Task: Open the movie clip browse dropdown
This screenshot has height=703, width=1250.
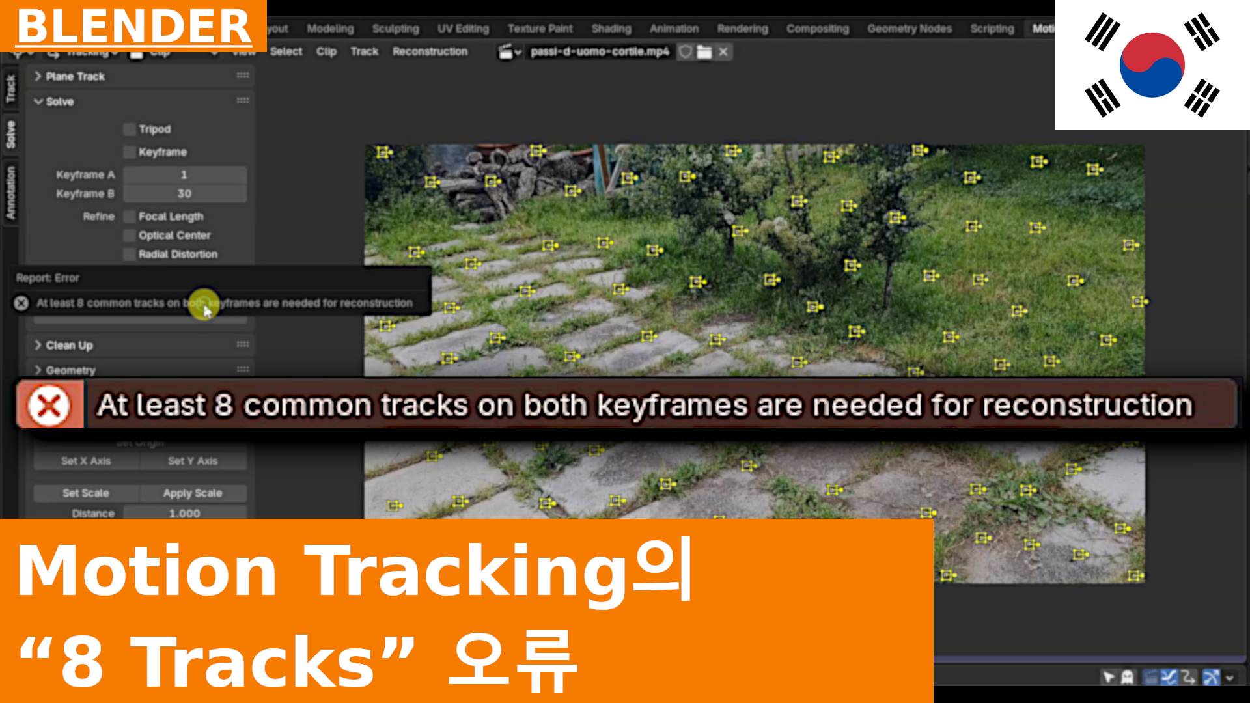Action: pyautogui.click(x=509, y=52)
